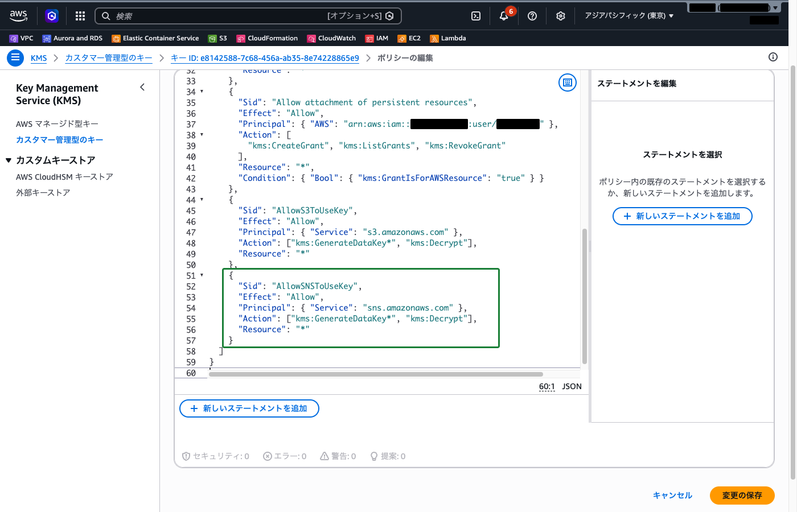Viewport: 797px width, 512px height.
Task: Open console settings gear
Action: click(561, 16)
